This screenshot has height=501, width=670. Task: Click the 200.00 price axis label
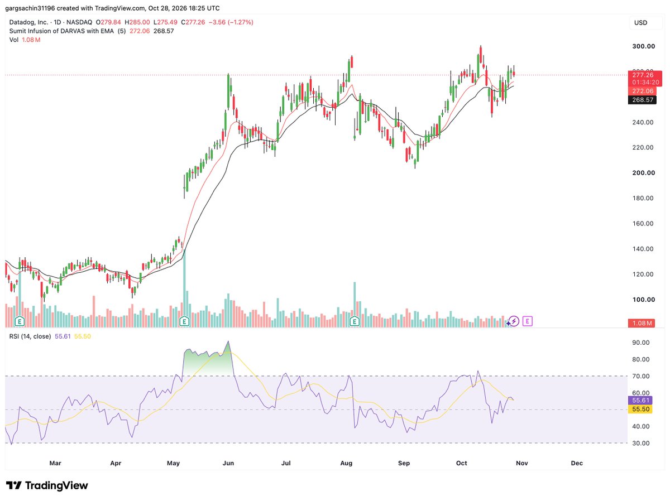click(x=644, y=173)
